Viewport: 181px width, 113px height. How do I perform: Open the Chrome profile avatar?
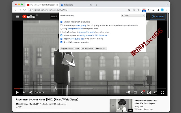pyautogui.click(x=162, y=10)
